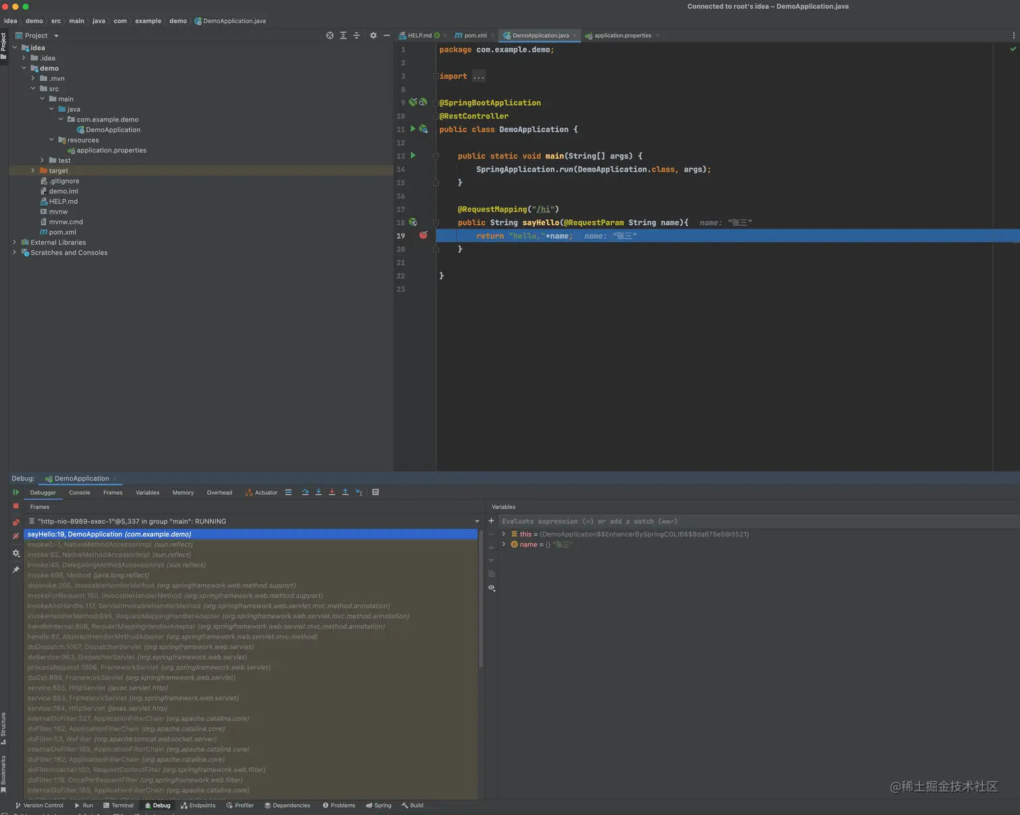1020x815 pixels.
Task: Open the Console tab in Debug
Action: [x=80, y=493]
